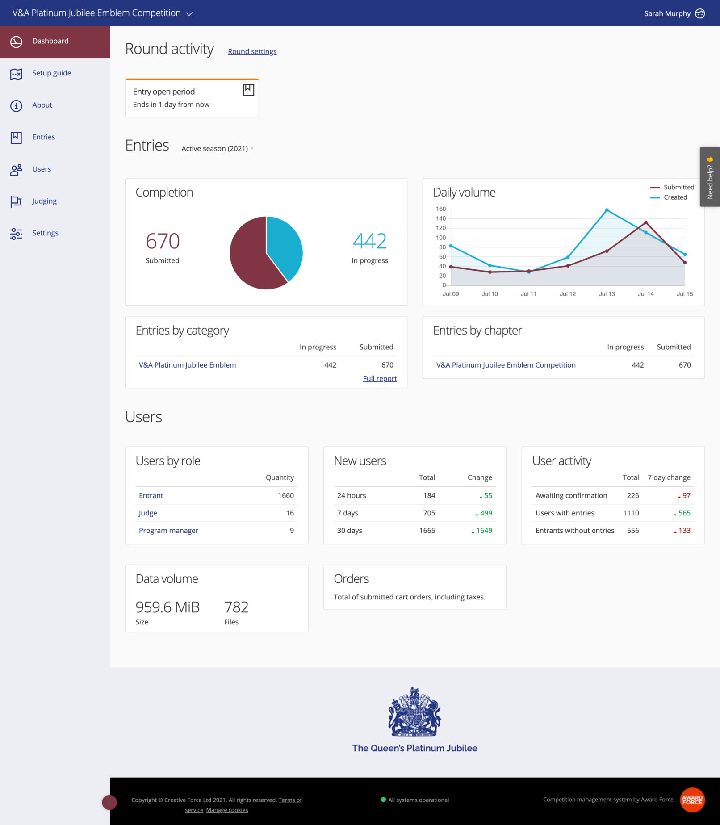Screen dimensions: 720x825
Task: Click the All systems operational text
Action: click(419, 800)
